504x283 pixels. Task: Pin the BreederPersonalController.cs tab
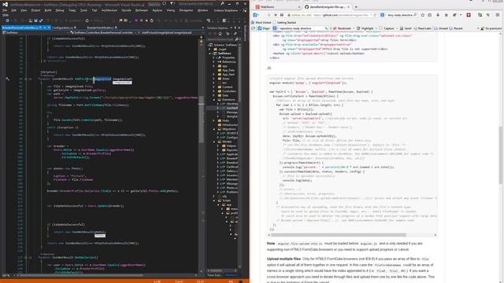[x=45, y=28]
